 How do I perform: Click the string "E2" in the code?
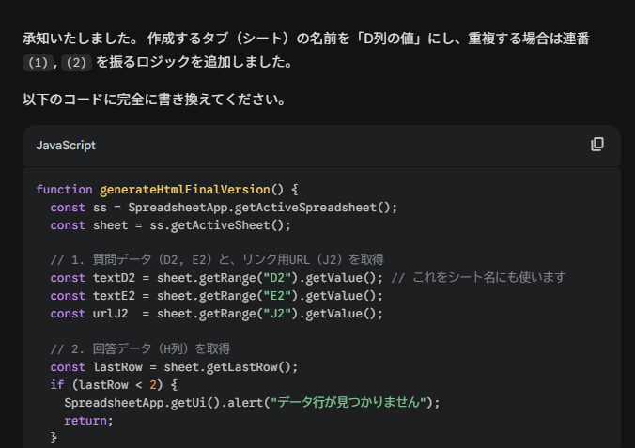pos(277,296)
